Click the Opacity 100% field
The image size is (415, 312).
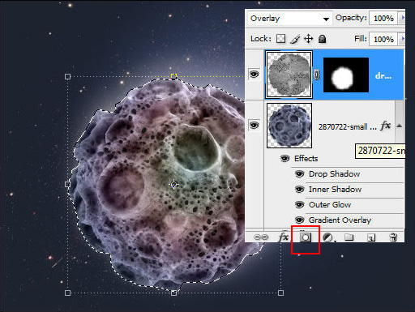pos(383,18)
